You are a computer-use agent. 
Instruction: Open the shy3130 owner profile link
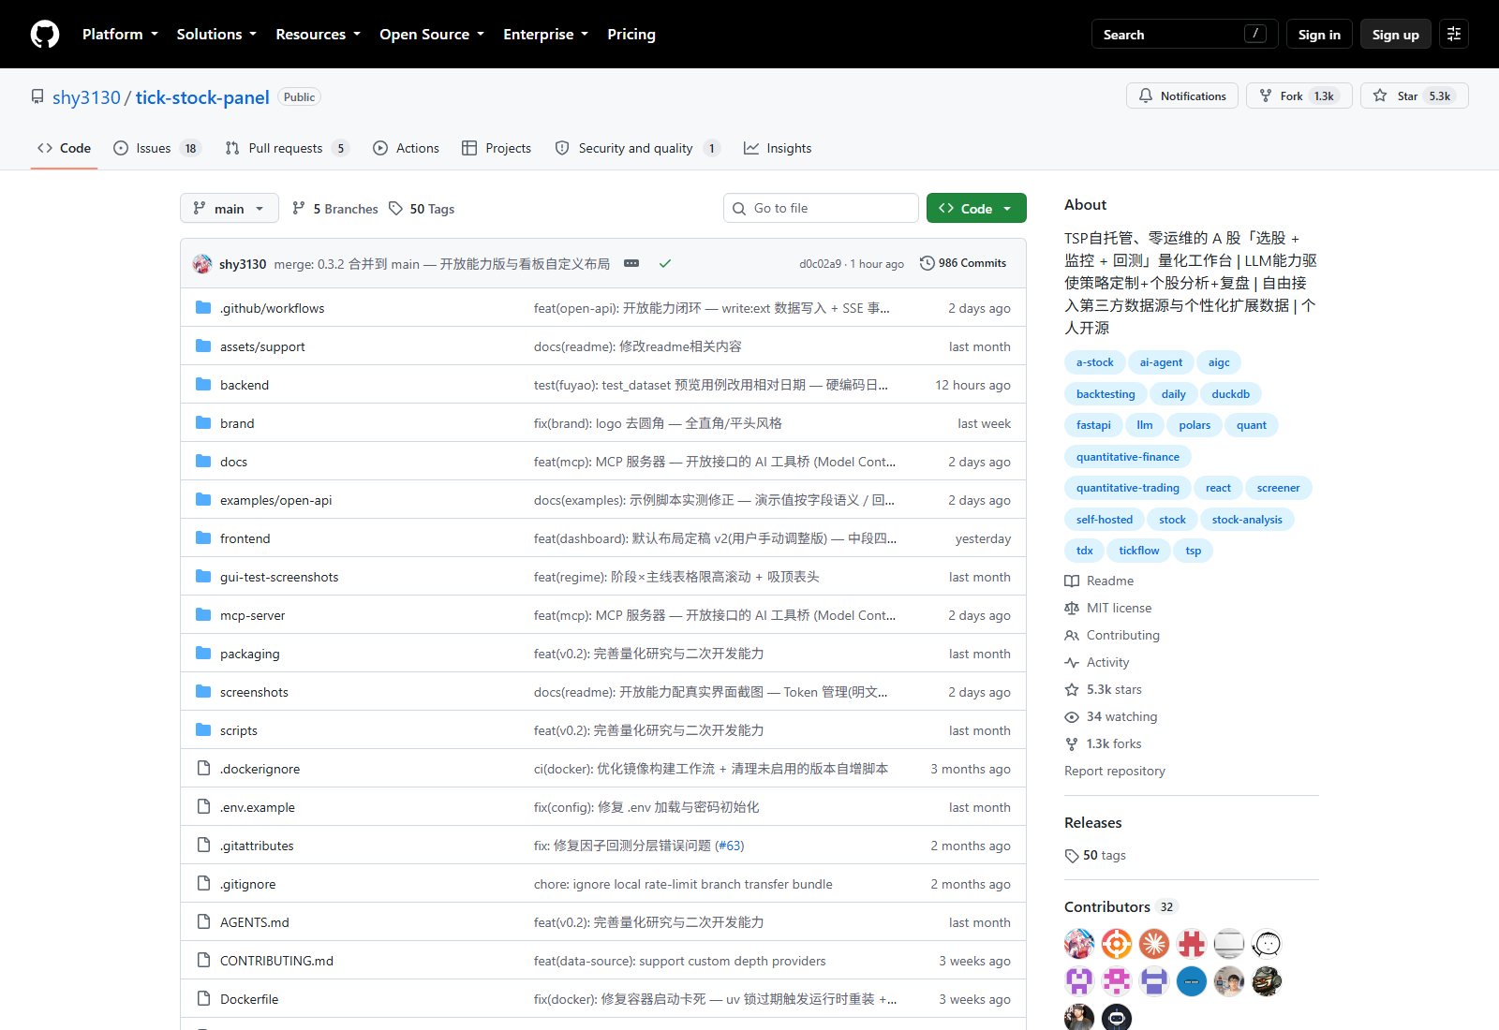click(x=86, y=97)
